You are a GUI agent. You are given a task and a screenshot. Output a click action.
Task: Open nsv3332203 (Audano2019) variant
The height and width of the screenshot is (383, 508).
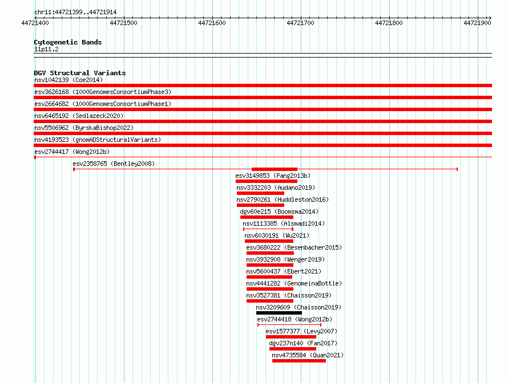pos(276,188)
